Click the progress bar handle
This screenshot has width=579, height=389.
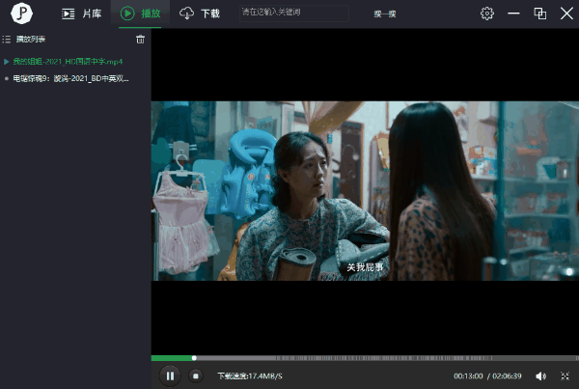pos(194,358)
